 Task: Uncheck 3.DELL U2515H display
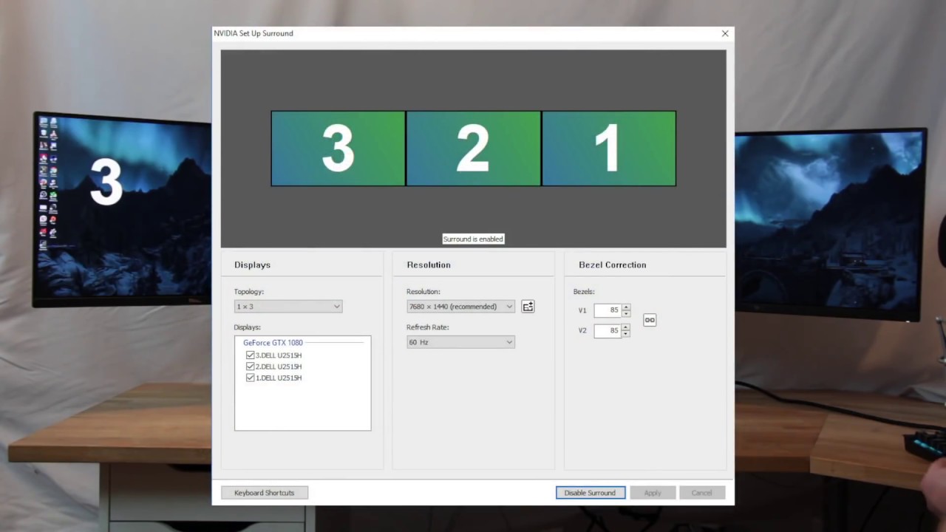[x=250, y=355]
